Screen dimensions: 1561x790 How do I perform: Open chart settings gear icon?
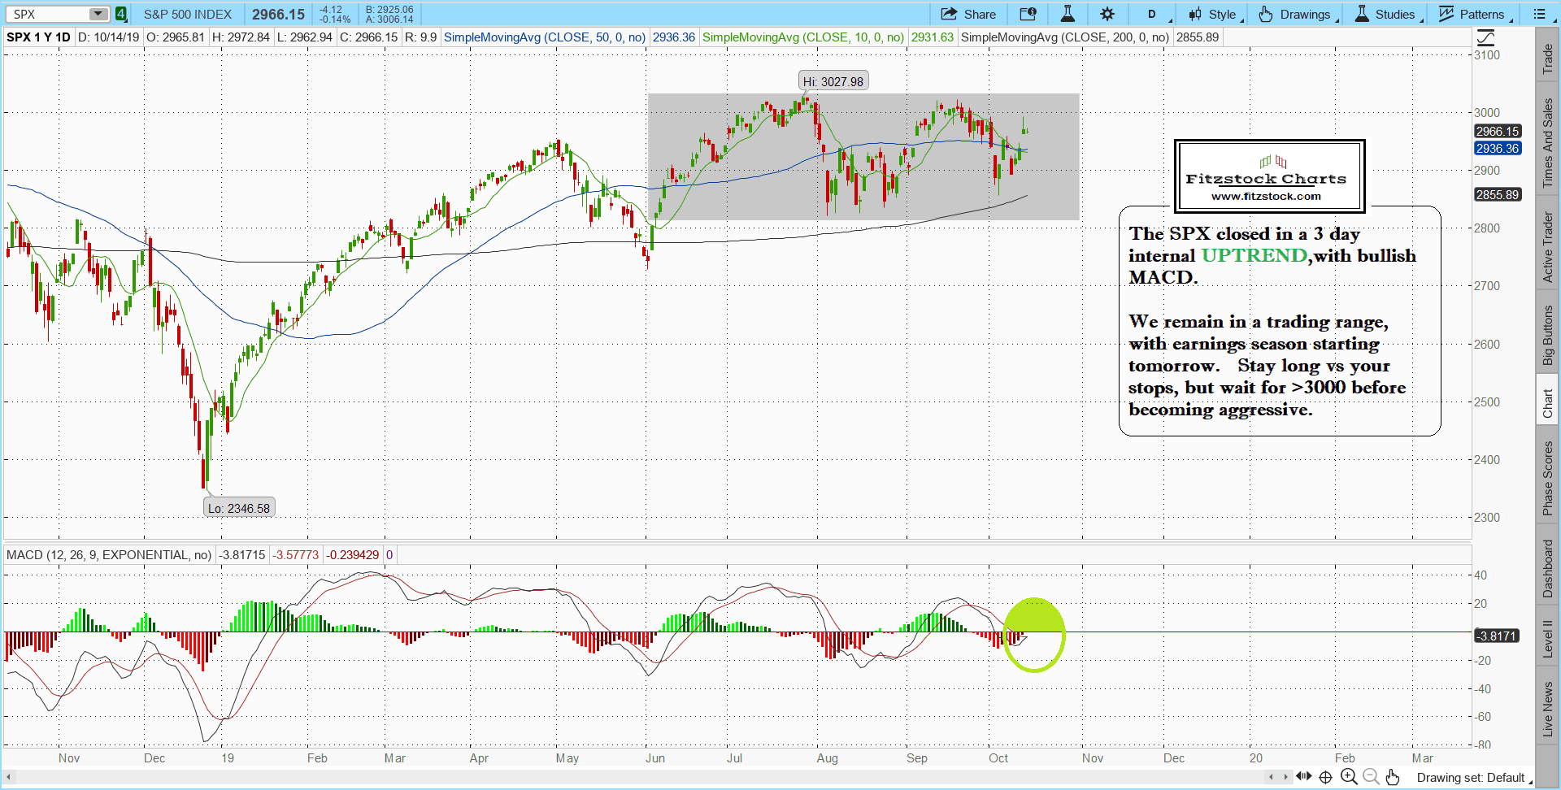pyautogui.click(x=1107, y=14)
